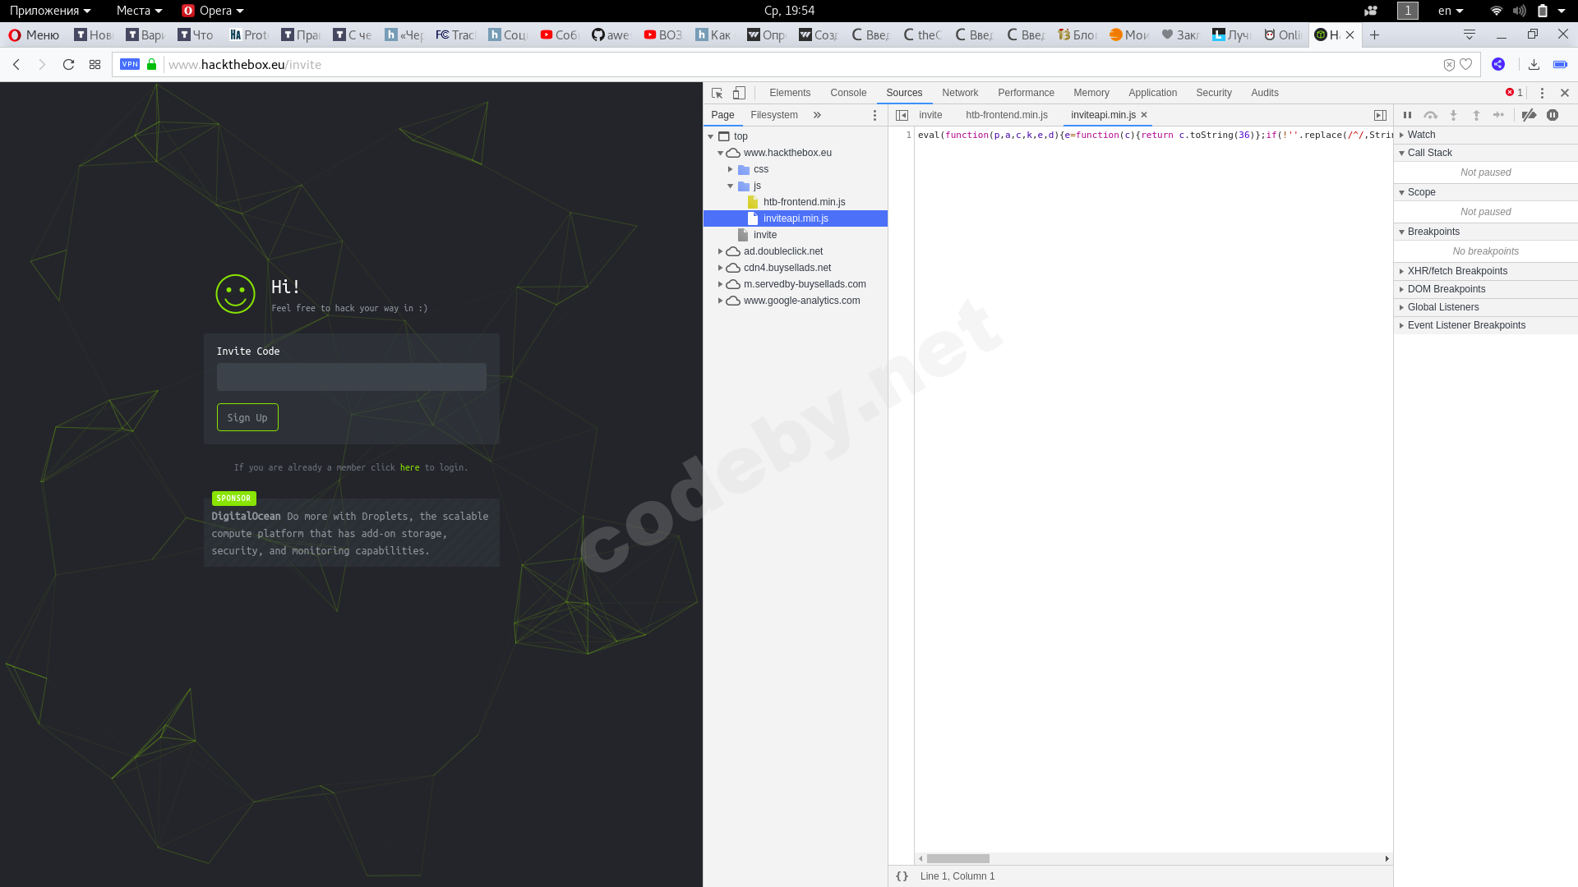Hide the file navigator pane icon
Viewport: 1578px width, 887px height.
pos(902,115)
